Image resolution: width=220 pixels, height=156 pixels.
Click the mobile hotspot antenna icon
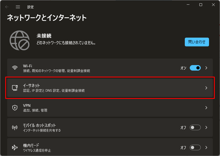[15, 127]
